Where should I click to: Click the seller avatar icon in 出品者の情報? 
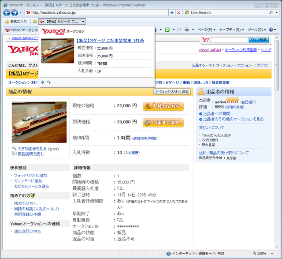[x=201, y=92]
